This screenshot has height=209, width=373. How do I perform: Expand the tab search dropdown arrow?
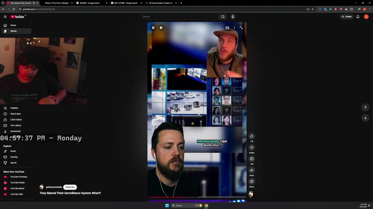pos(3,3)
